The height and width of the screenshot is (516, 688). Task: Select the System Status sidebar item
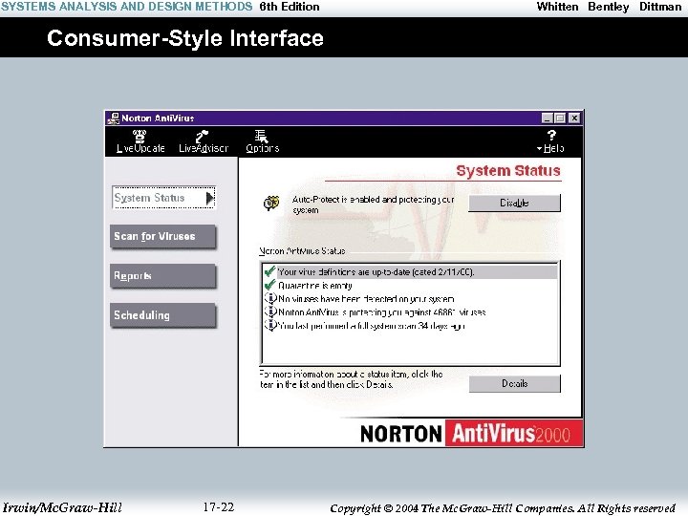point(163,198)
